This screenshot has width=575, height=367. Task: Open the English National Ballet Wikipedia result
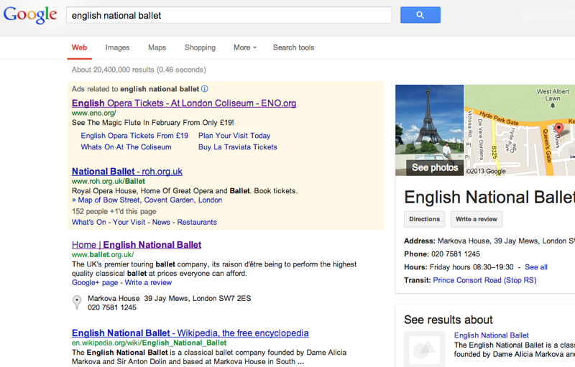pos(190,333)
